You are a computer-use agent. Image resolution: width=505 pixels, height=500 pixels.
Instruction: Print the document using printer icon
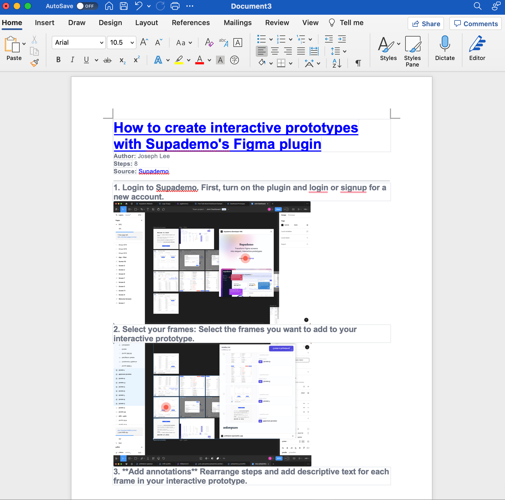(175, 6)
